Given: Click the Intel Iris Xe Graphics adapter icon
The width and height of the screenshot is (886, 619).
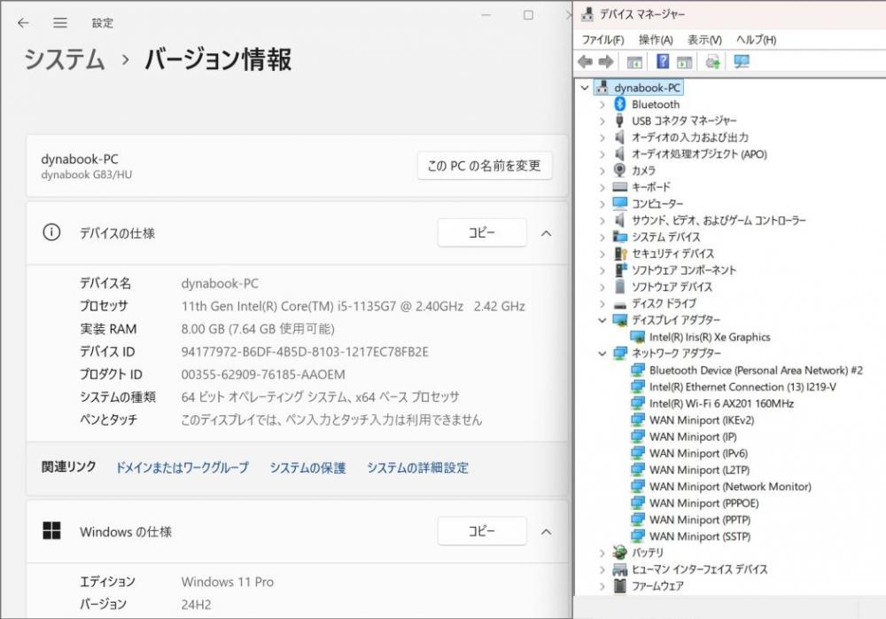Looking at the screenshot, I should 637,337.
